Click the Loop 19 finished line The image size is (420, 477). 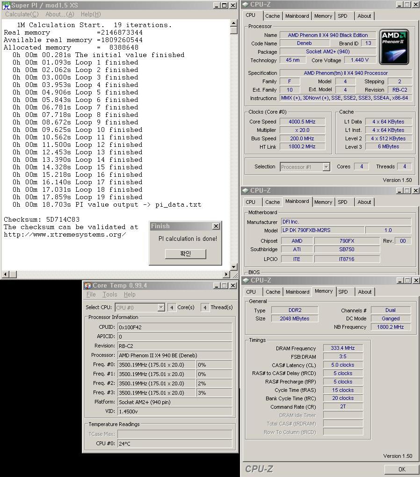[78, 197]
